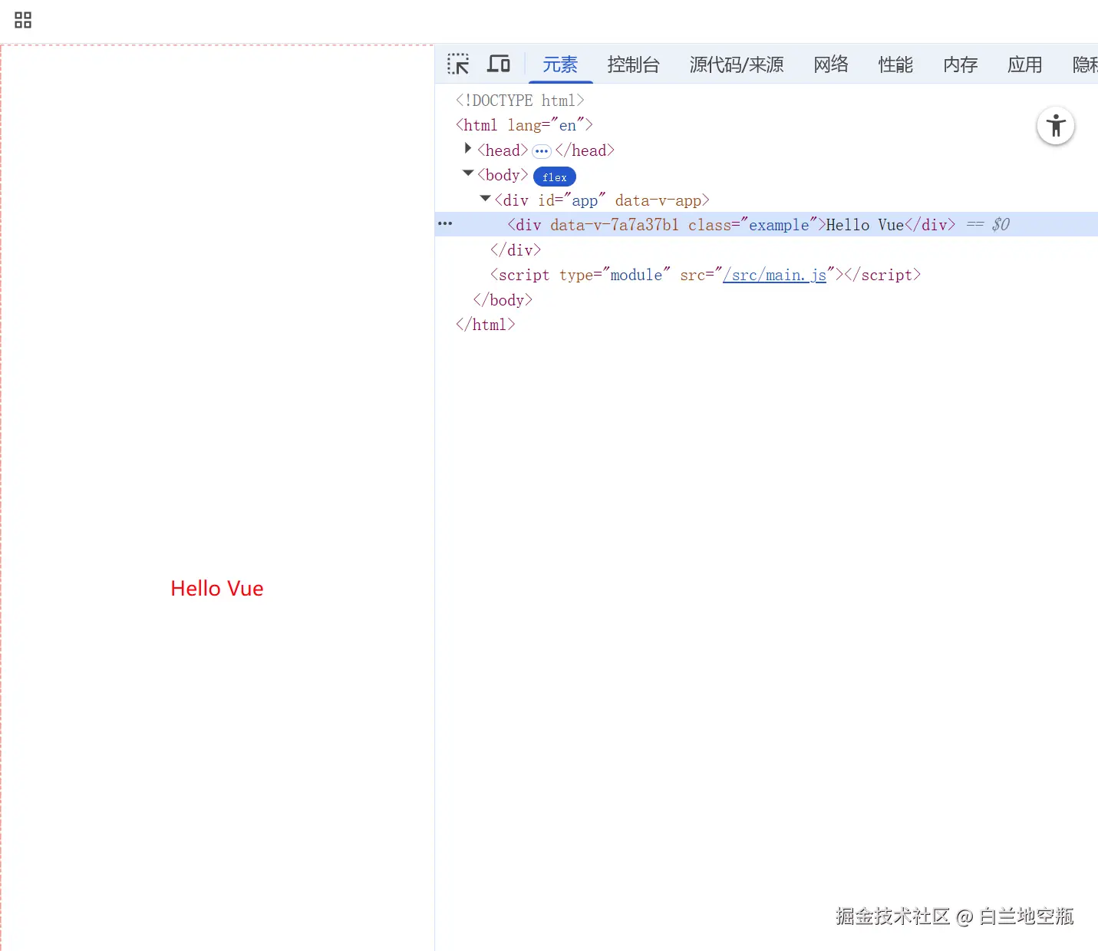This screenshot has width=1098, height=951.
Task: Select the DOCTYPE html line
Action: [519, 101]
